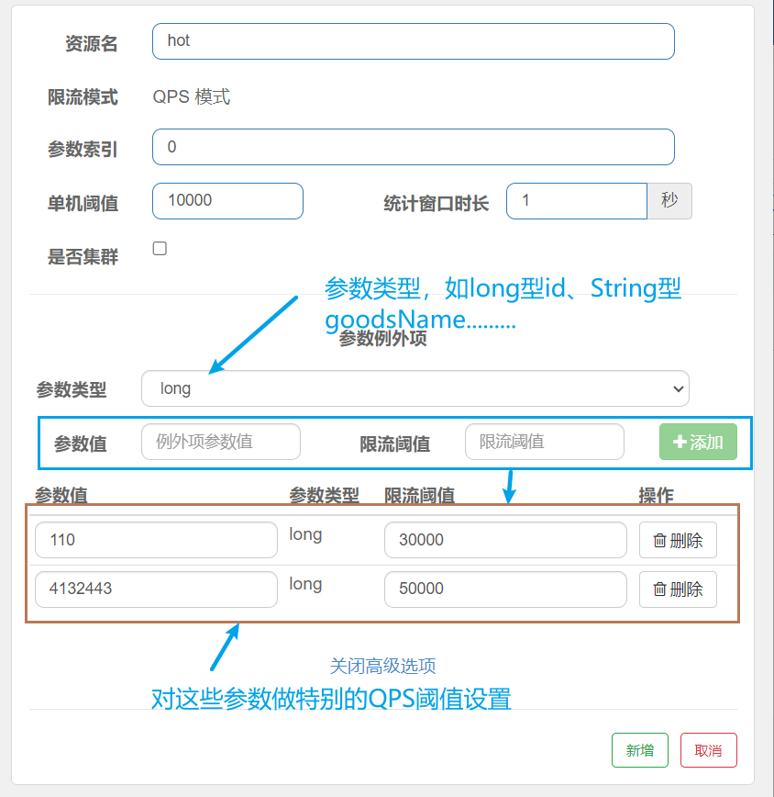Click the plus icon on the 添加 button
Viewport: 774px width, 797px height.
point(680,442)
